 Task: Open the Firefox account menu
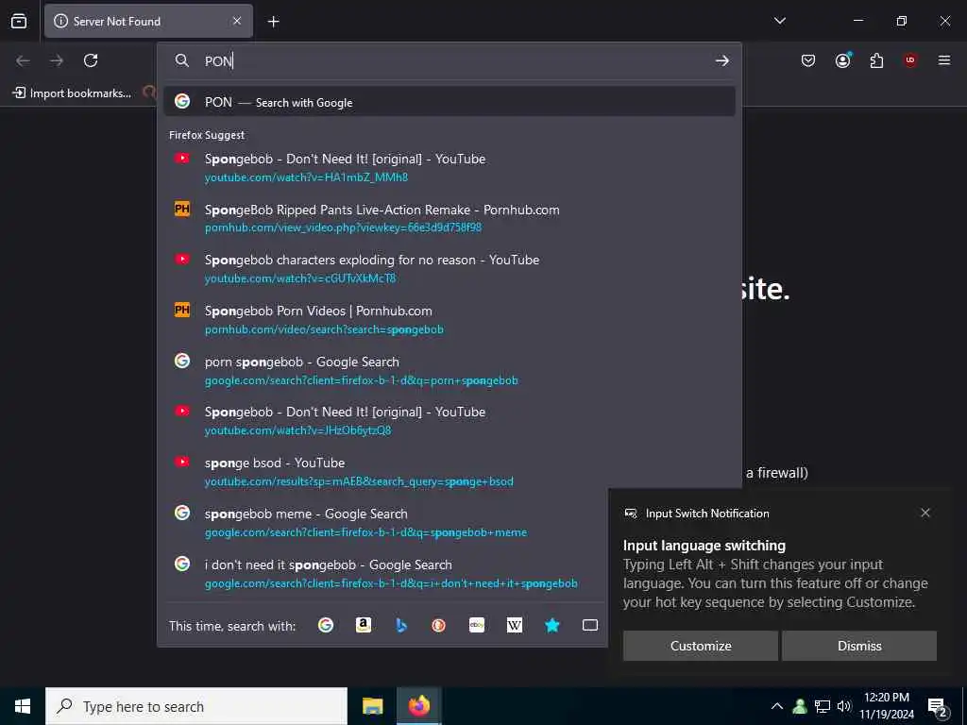click(842, 60)
